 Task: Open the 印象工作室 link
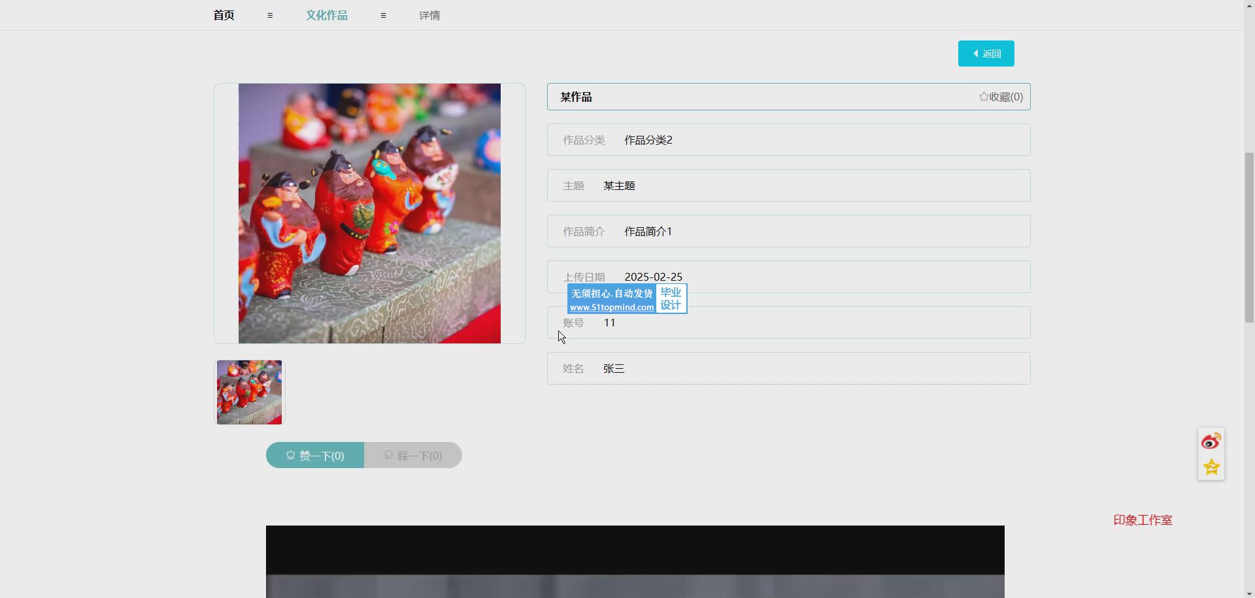point(1143,520)
